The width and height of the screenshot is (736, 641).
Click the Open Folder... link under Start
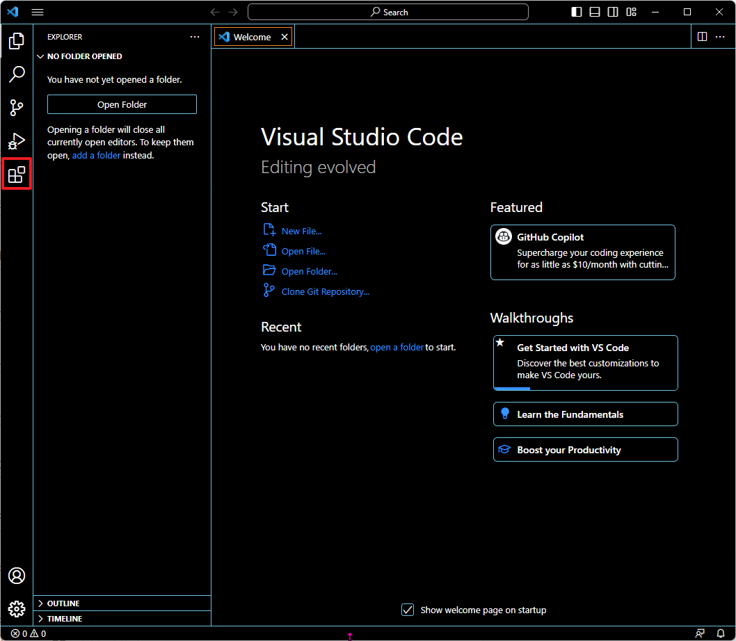[310, 272]
